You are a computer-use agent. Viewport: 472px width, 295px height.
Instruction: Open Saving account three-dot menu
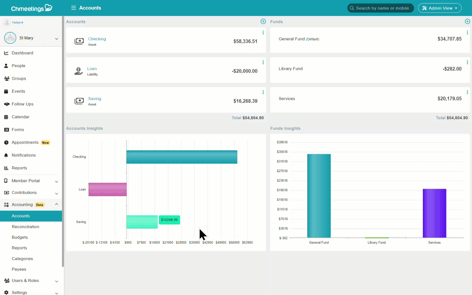click(263, 92)
